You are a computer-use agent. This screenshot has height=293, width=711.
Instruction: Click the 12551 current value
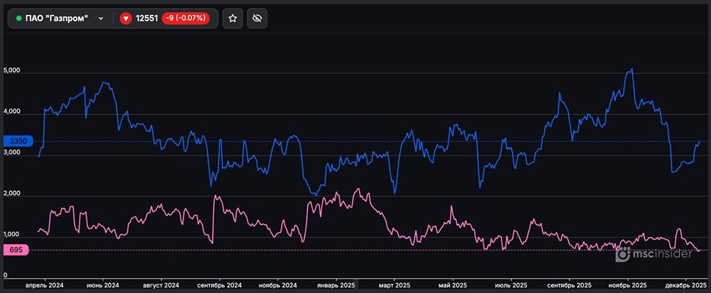(x=146, y=18)
